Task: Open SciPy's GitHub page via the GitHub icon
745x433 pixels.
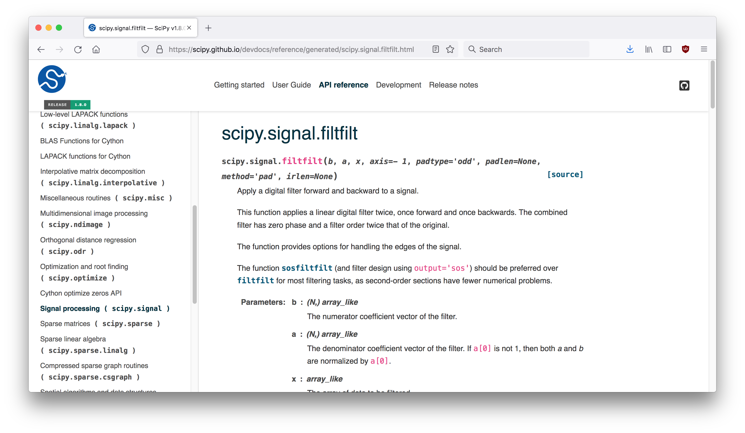Action: (684, 85)
